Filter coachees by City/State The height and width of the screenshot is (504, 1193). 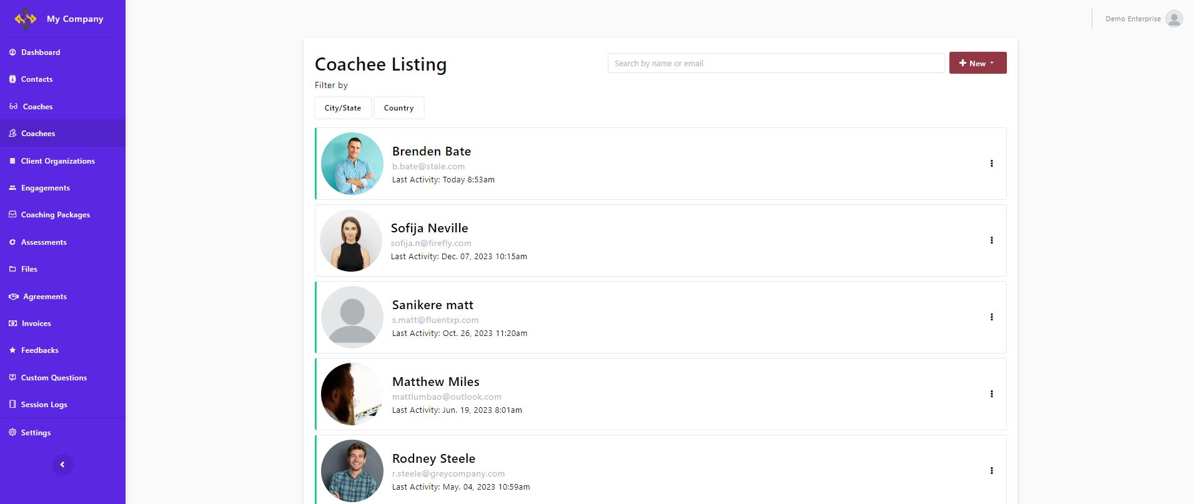point(343,108)
